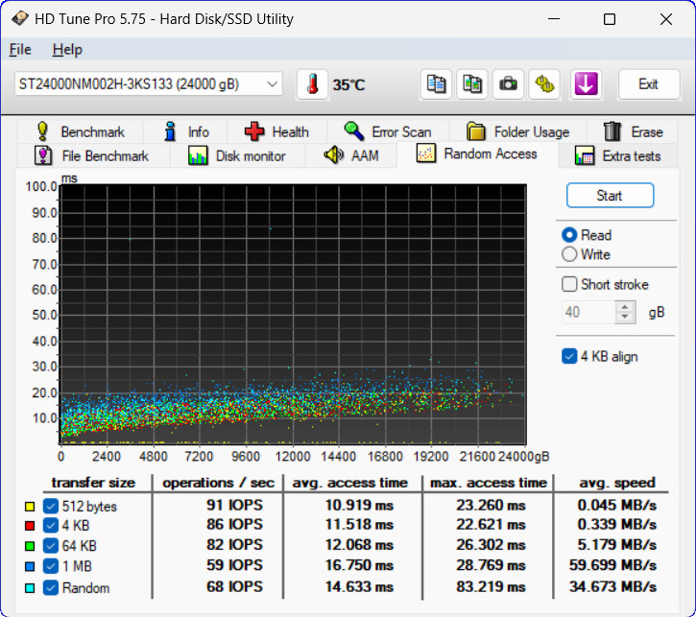Viewport: 696px width, 617px height.
Task: Switch to the Error Scan tab
Action: click(x=389, y=131)
